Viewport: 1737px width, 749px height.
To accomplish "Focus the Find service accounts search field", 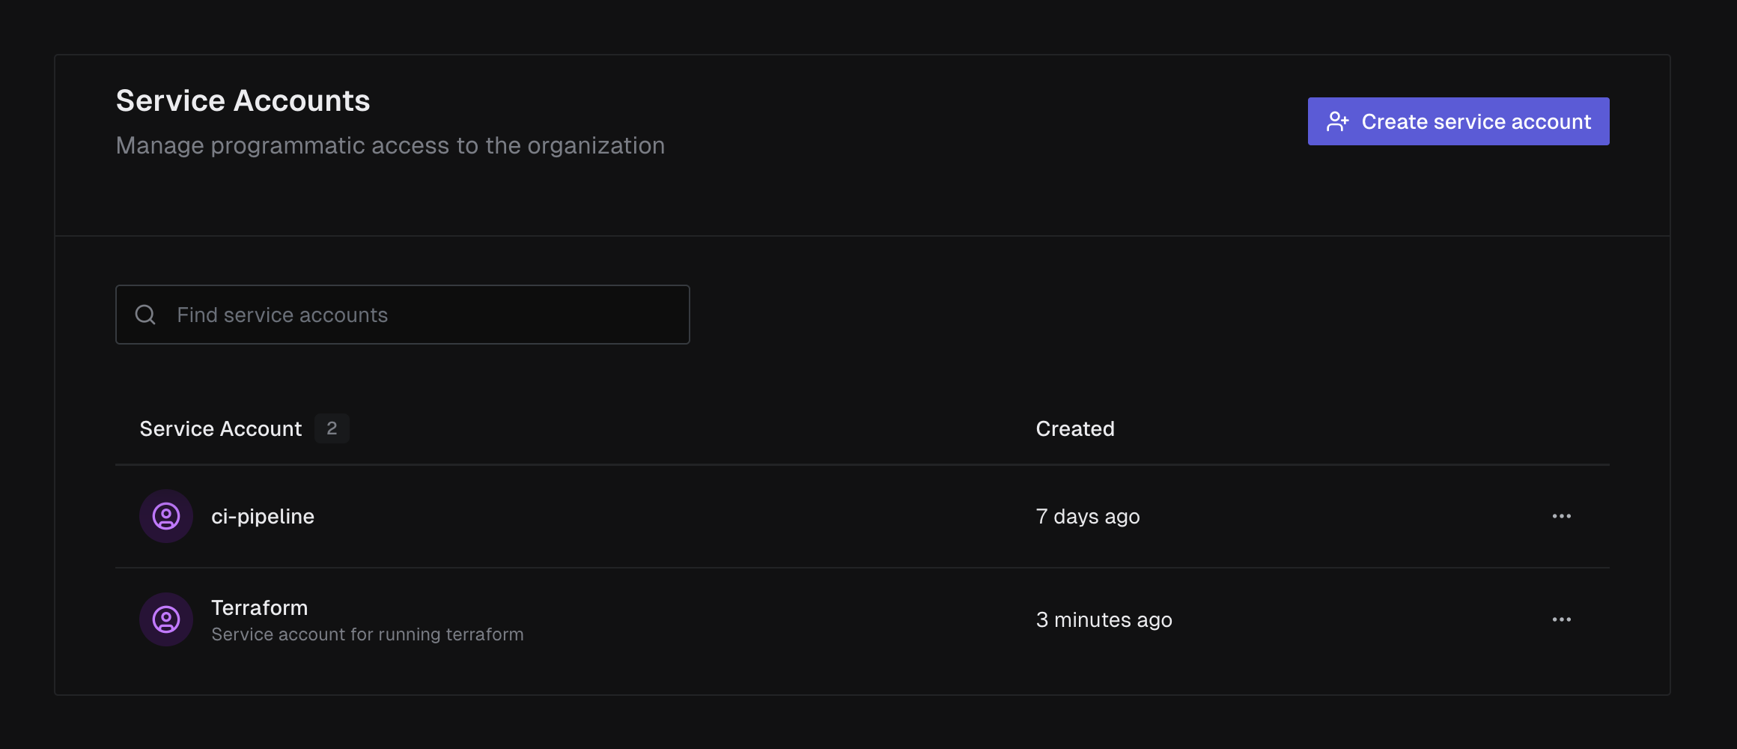I will click(403, 315).
